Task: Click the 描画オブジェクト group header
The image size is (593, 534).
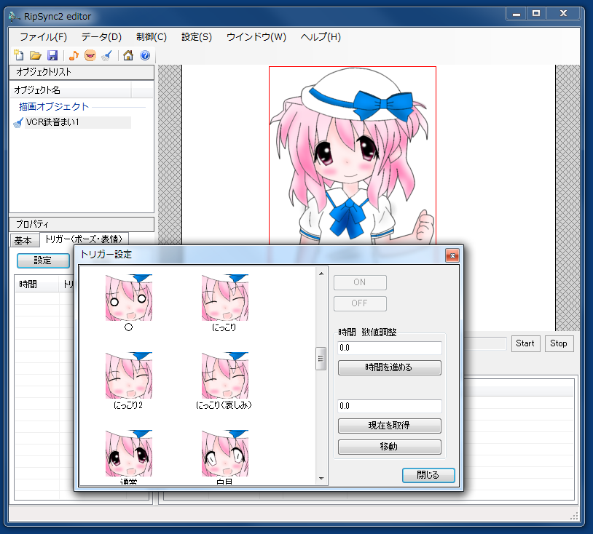Action: click(54, 107)
